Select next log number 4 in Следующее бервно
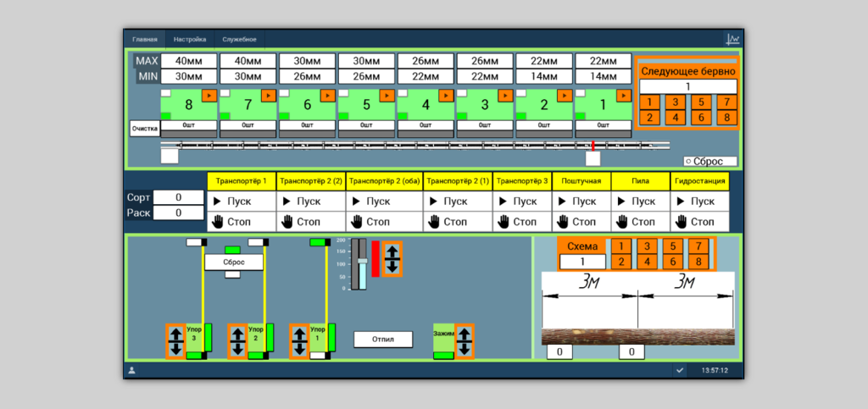868x409 pixels. click(x=676, y=117)
